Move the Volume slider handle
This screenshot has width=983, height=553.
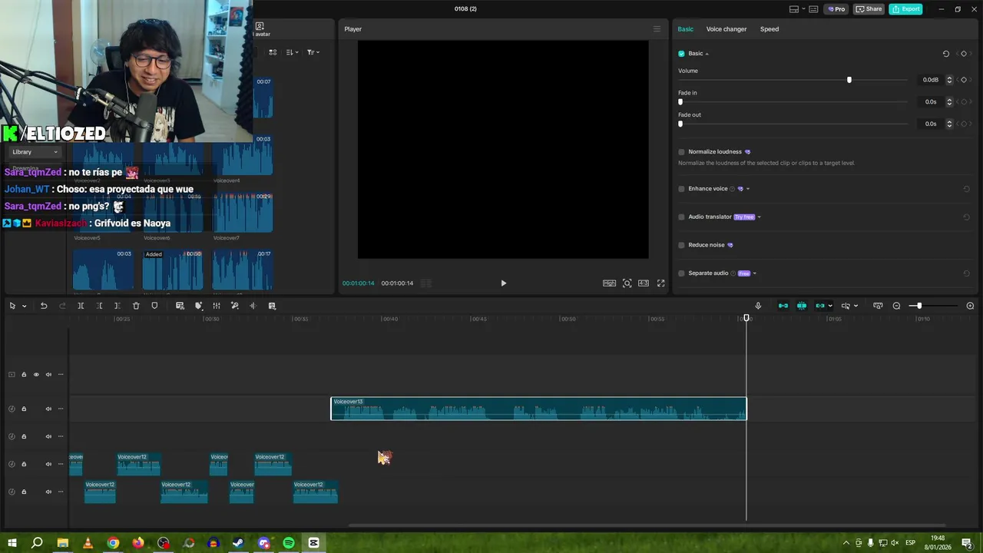(x=849, y=80)
